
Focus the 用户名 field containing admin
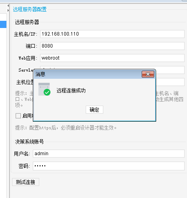click(109, 154)
